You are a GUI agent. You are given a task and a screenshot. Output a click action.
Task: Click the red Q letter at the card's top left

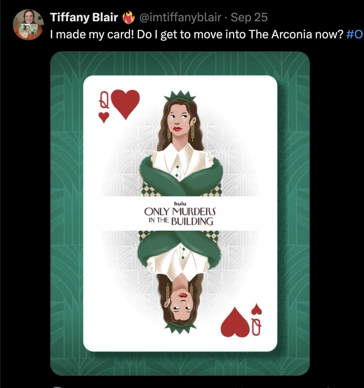coord(104,100)
